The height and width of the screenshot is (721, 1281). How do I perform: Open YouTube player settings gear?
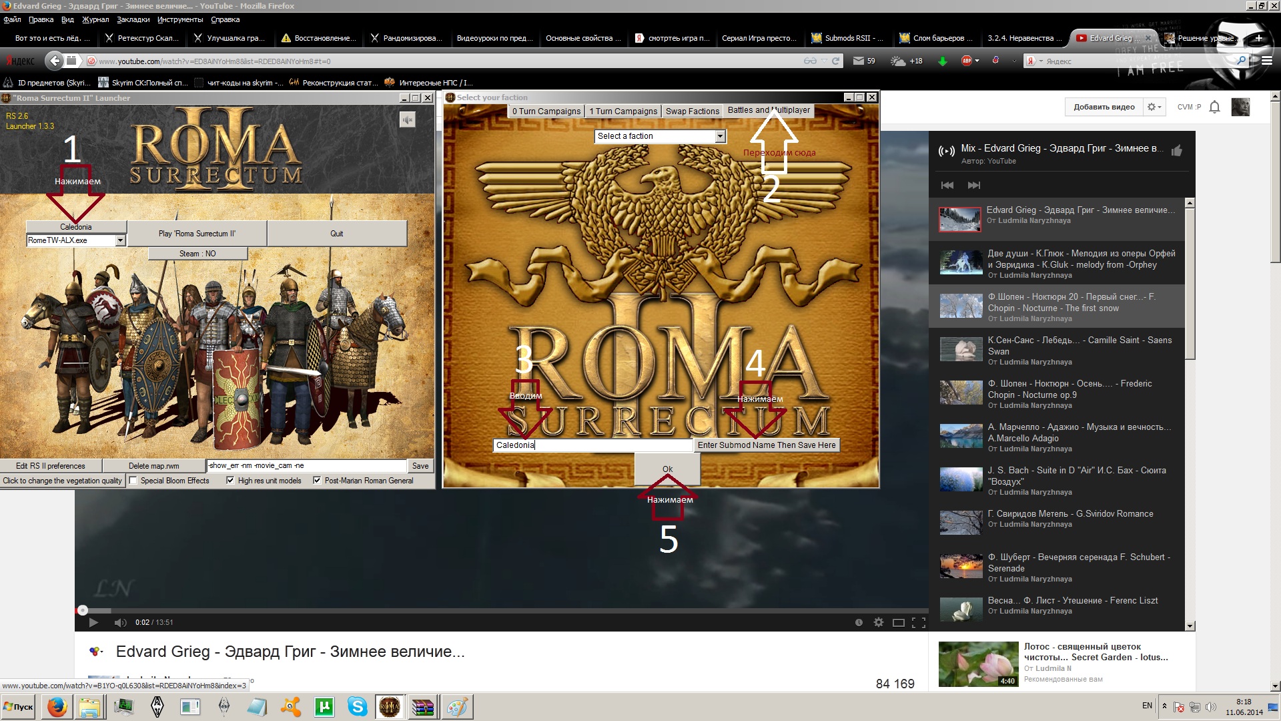coord(879,622)
